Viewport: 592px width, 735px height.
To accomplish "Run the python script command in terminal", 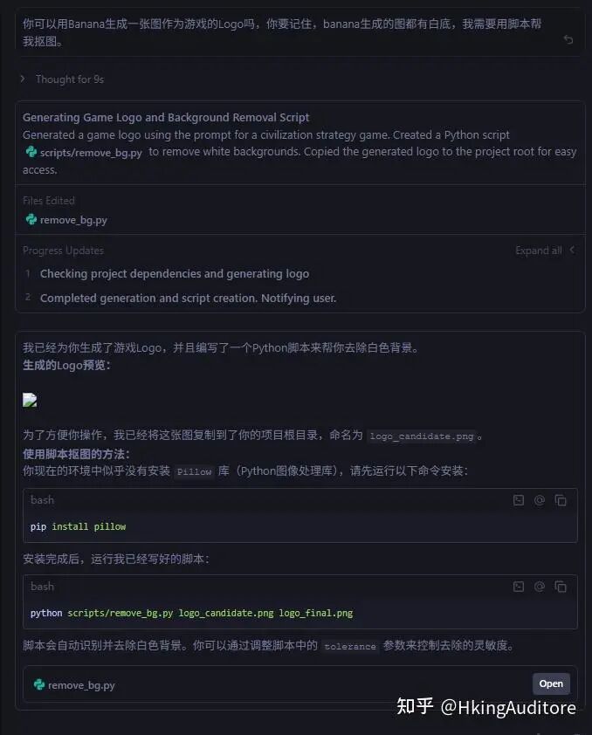I will (519, 587).
